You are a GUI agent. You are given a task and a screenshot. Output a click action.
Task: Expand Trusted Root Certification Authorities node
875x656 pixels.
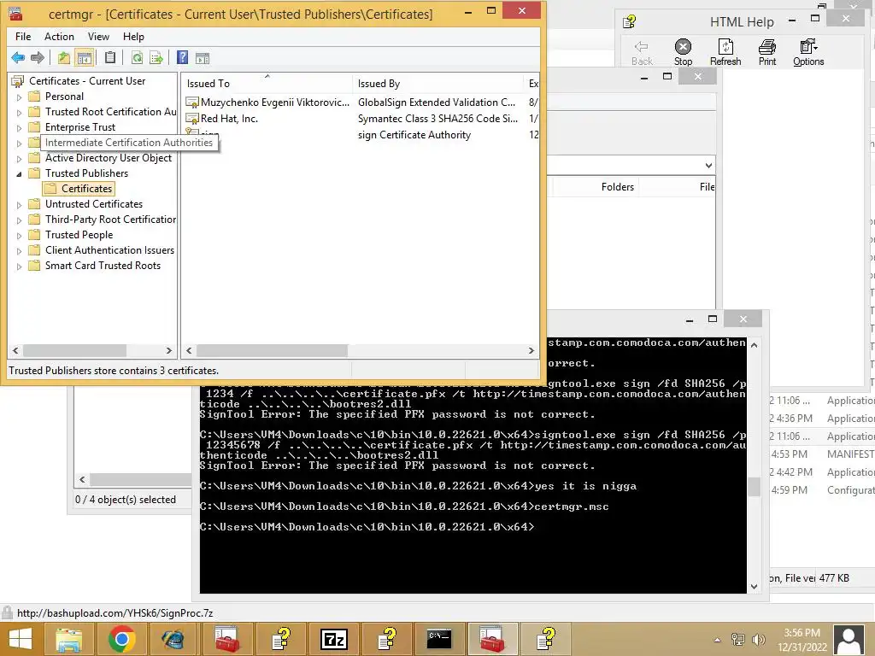19,112
